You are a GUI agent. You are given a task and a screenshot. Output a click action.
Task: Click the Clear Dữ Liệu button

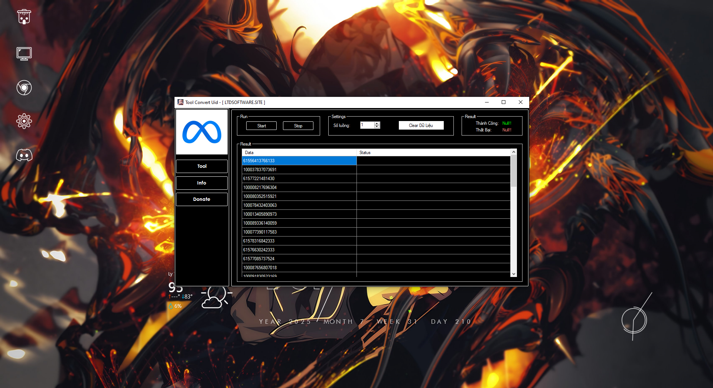[421, 125]
